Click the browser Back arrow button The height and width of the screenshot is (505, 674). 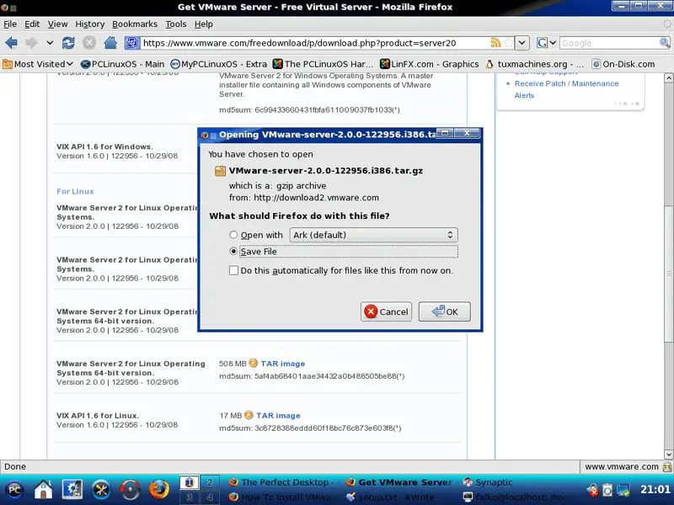point(12,42)
